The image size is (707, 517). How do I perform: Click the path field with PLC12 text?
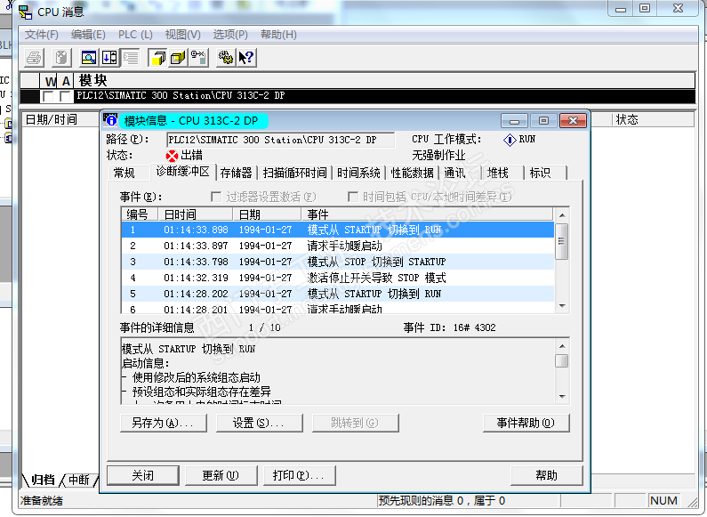(280, 140)
